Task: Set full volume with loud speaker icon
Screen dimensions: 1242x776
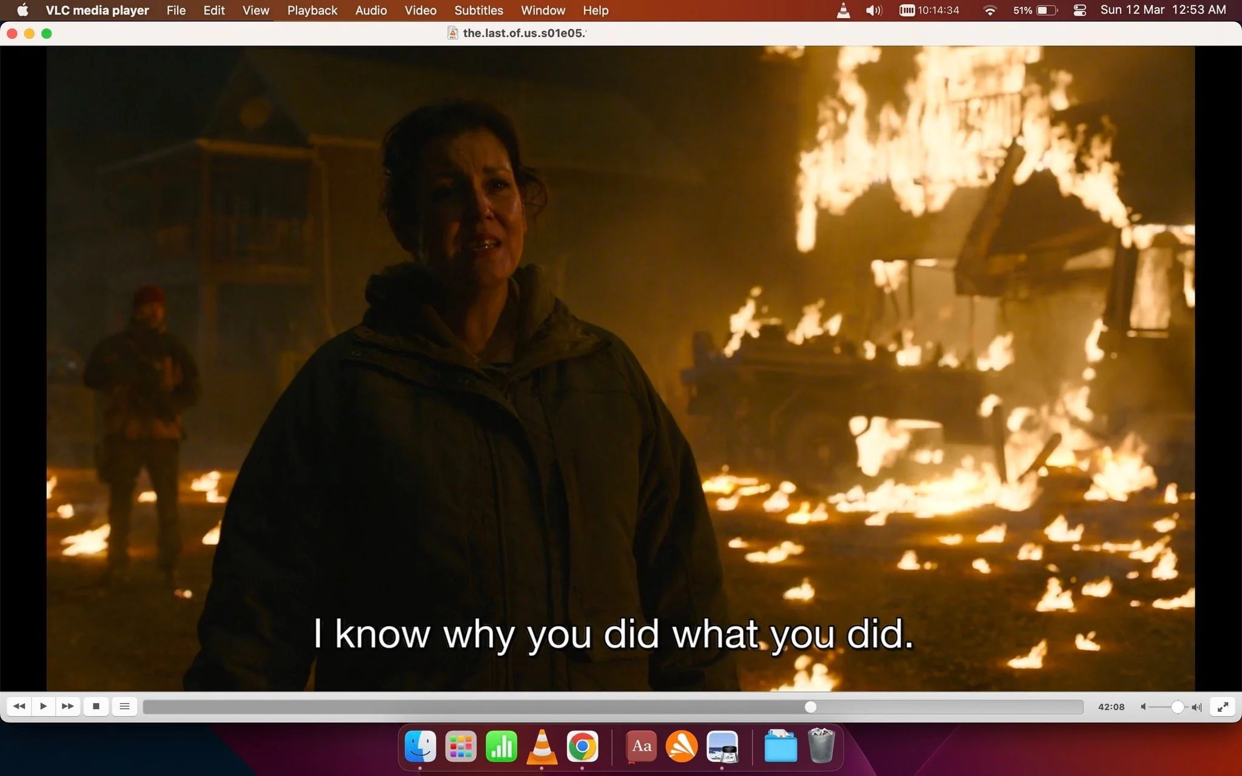Action: [x=1197, y=707]
